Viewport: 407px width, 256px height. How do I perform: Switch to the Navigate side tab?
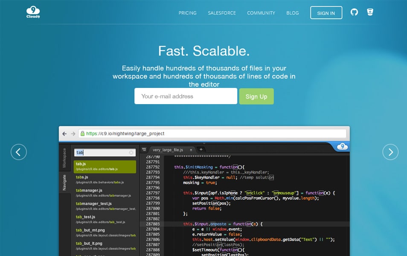point(64,183)
